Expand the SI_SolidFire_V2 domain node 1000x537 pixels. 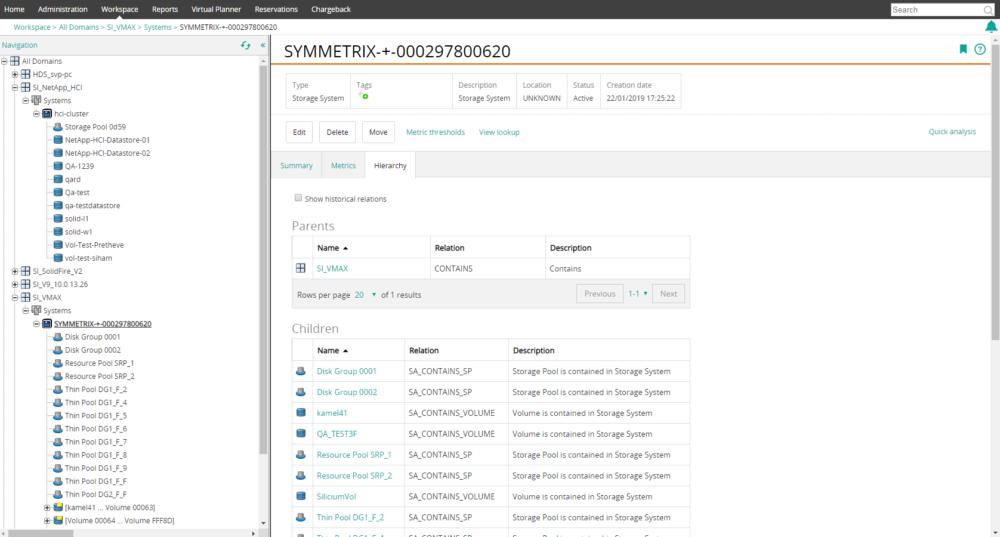tap(15, 271)
